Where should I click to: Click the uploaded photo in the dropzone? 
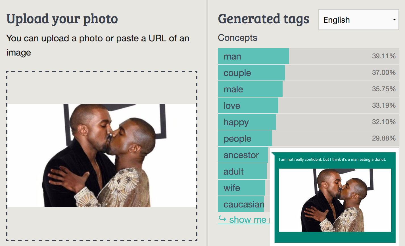[x=102, y=155]
